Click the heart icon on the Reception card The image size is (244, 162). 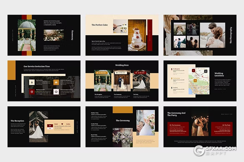coord(62,124)
